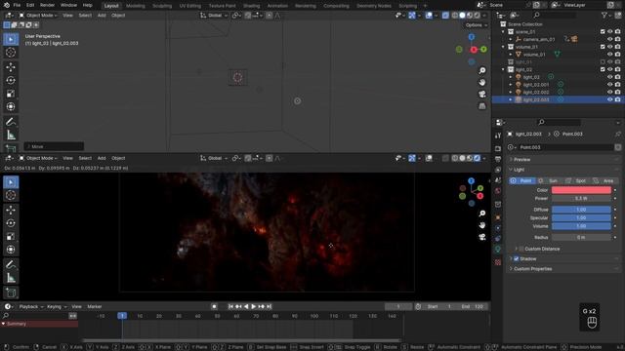The height and width of the screenshot is (351, 625).
Task: Open the Playback dropdown in timeline
Action: (x=30, y=306)
